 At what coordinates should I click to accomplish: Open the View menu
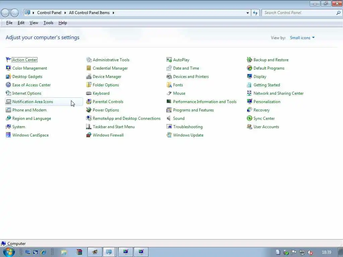34,23
